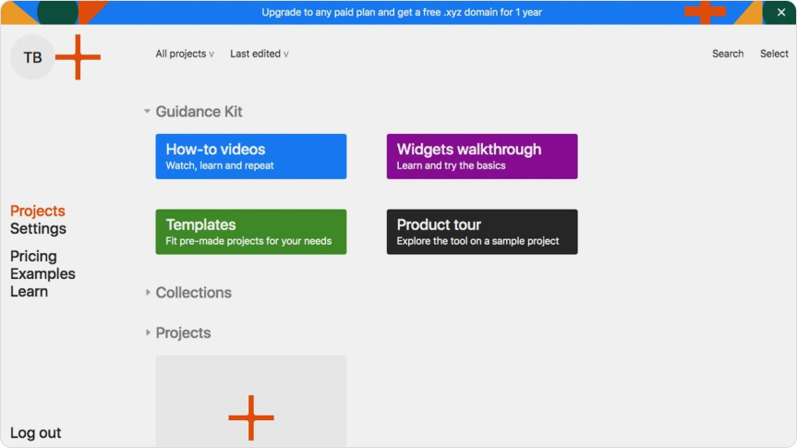Open Settings from the sidebar
The image size is (797, 448).
click(38, 229)
